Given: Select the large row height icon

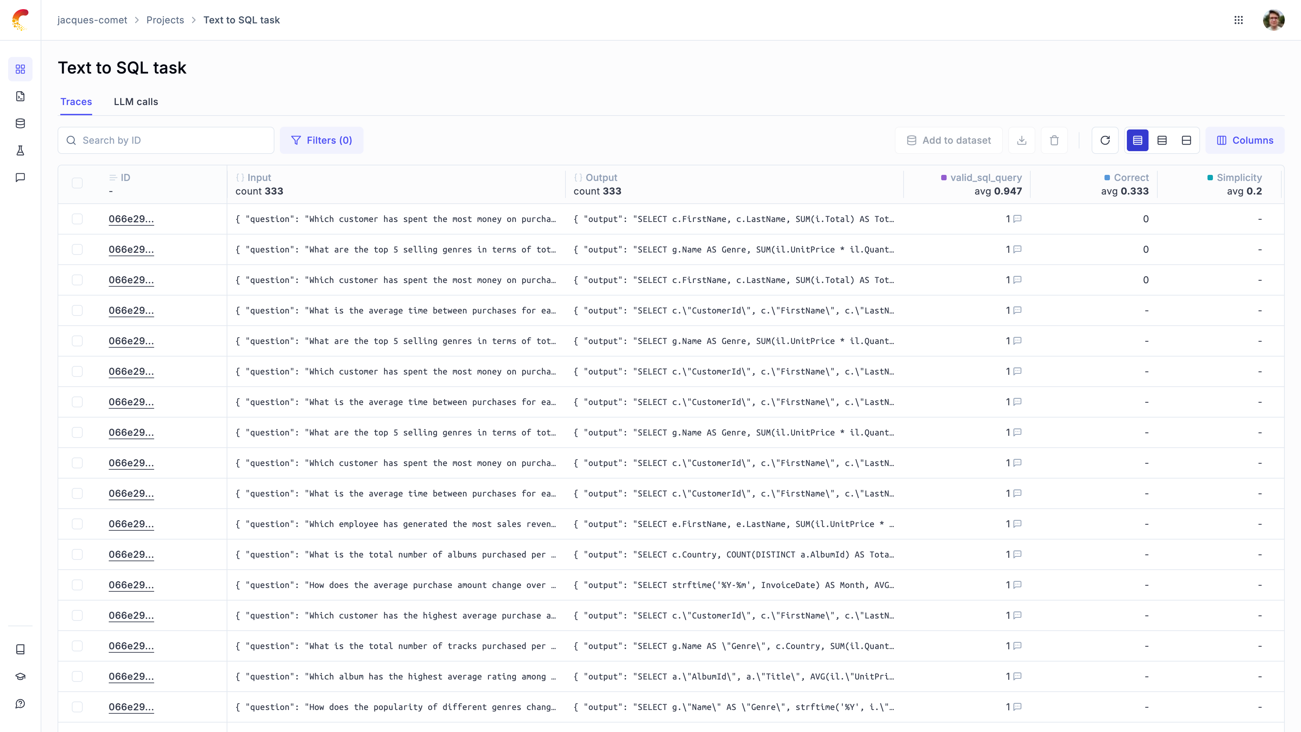Looking at the screenshot, I should pyautogui.click(x=1186, y=140).
